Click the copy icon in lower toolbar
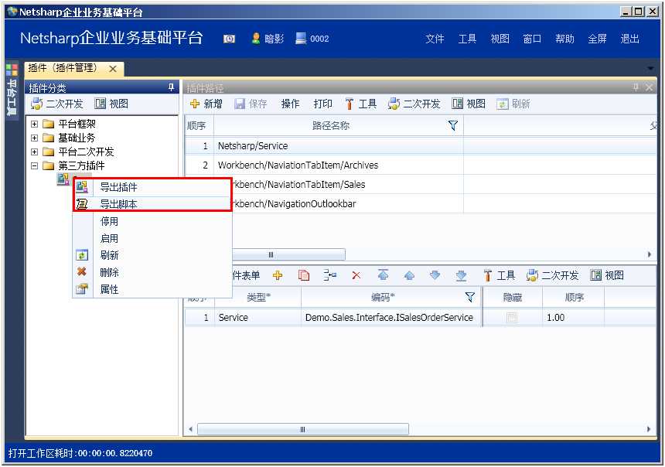 point(304,276)
